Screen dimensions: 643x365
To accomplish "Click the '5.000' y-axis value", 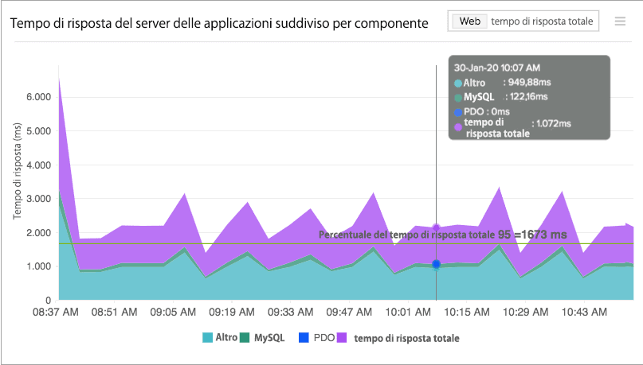I will coord(38,131).
